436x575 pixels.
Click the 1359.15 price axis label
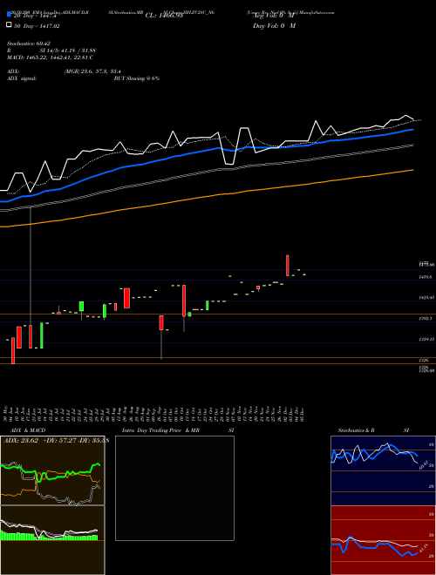[427, 340]
